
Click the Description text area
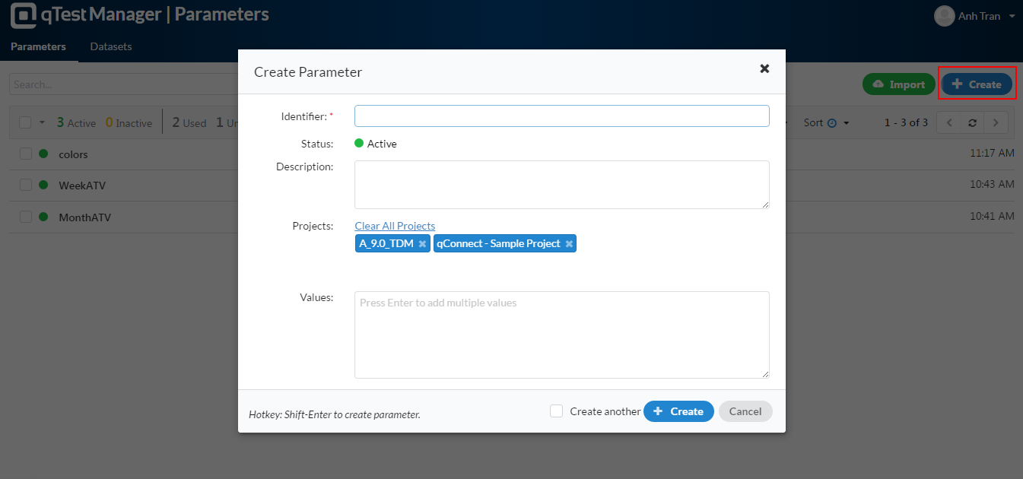coord(562,184)
